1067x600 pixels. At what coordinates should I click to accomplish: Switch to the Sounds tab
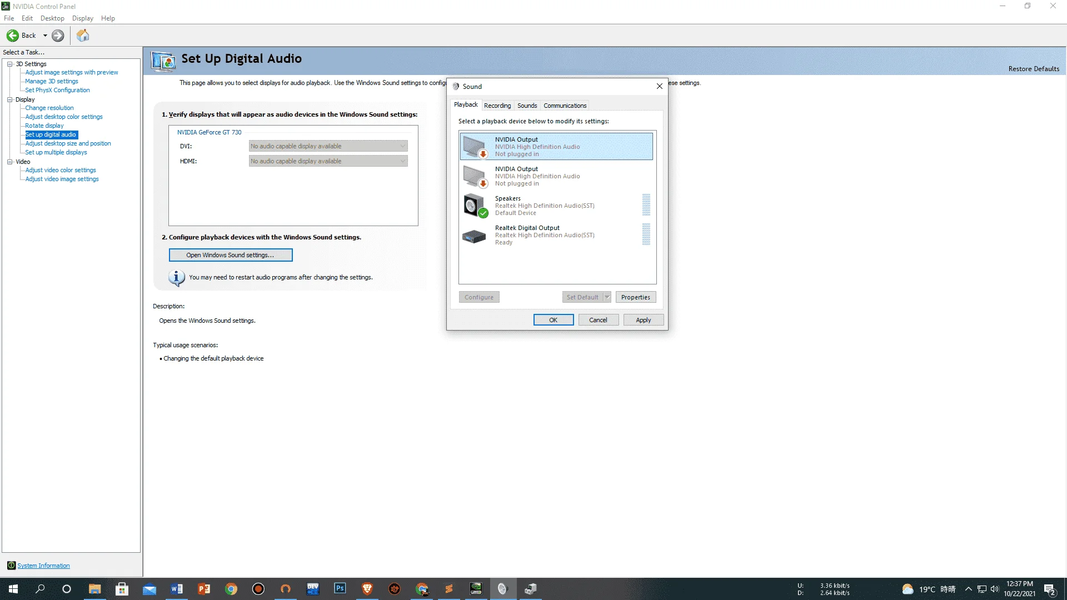pos(527,106)
